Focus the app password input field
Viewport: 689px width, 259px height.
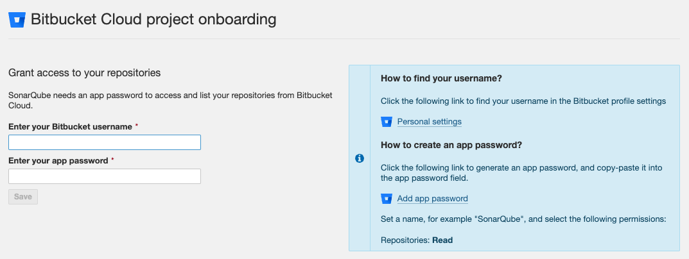105,176
